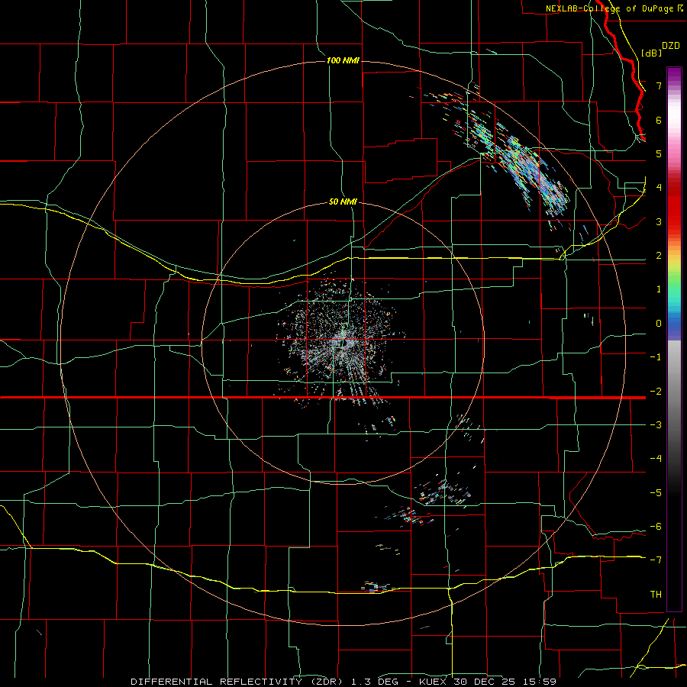The width and height of the screenshot is (687, 687).
Task: Click the 3 value on the color scale
Action: click(x=659, y=221)
